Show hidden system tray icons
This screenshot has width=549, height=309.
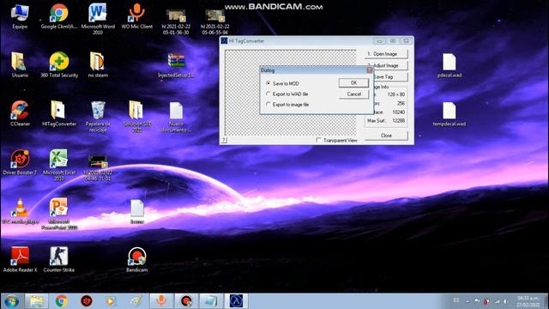468,301
